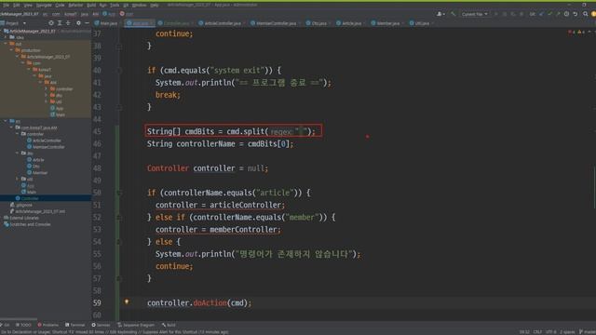Open the Sequence Diagram tool window
The width and height of the screenshot is (596, 335).
pos(136,325)
